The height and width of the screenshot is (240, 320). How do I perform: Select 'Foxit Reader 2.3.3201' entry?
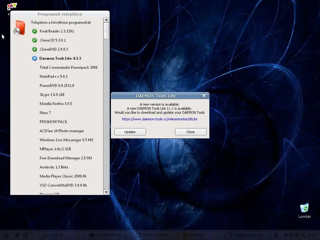(57, 31)
